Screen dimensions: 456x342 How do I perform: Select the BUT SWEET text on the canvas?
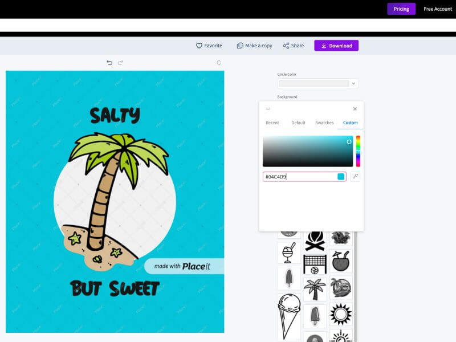115,288
